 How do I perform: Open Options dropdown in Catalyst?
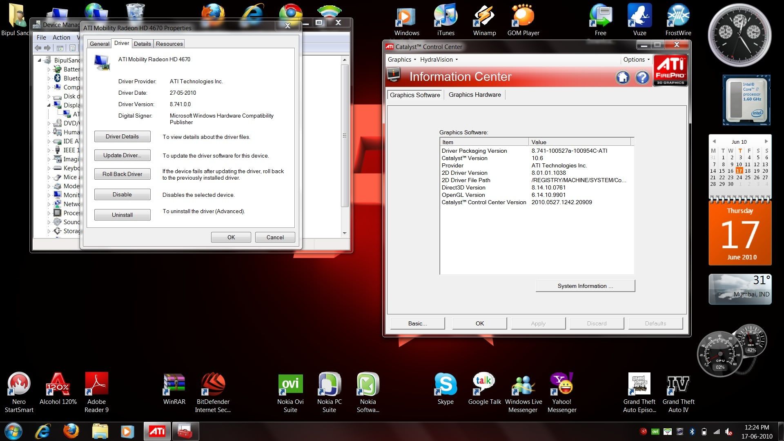coord(636,59)
